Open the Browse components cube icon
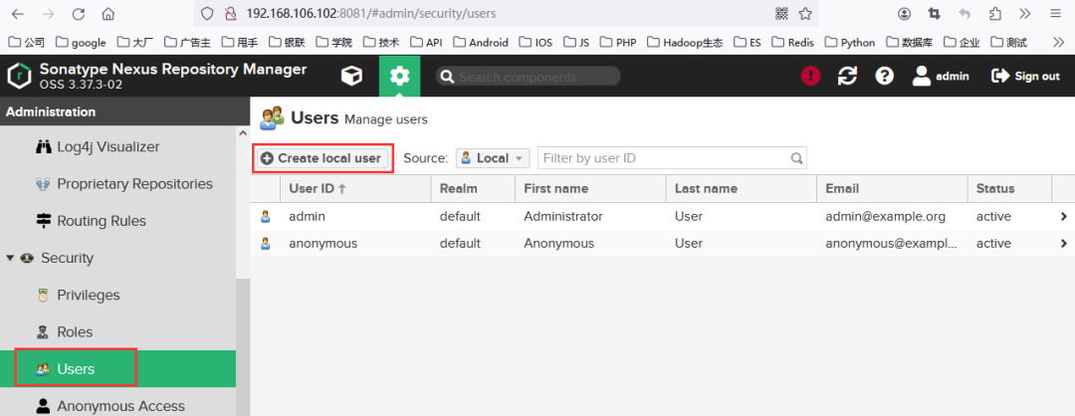Image resolution: width=1075 pixels, height=416 pixels. click(351, 76)
